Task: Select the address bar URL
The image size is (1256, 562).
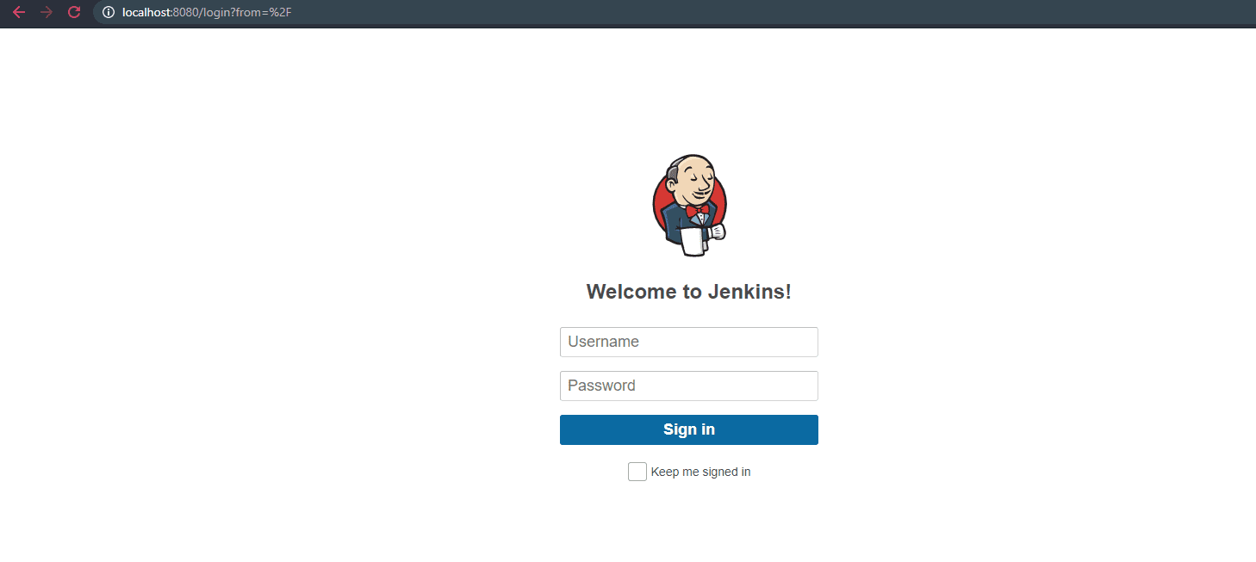Action: (x=207, y=12)
